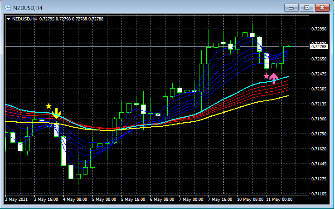Click the 0.72305 price scale label
This screenshot has height=209, width=335.
coord(319,89)
